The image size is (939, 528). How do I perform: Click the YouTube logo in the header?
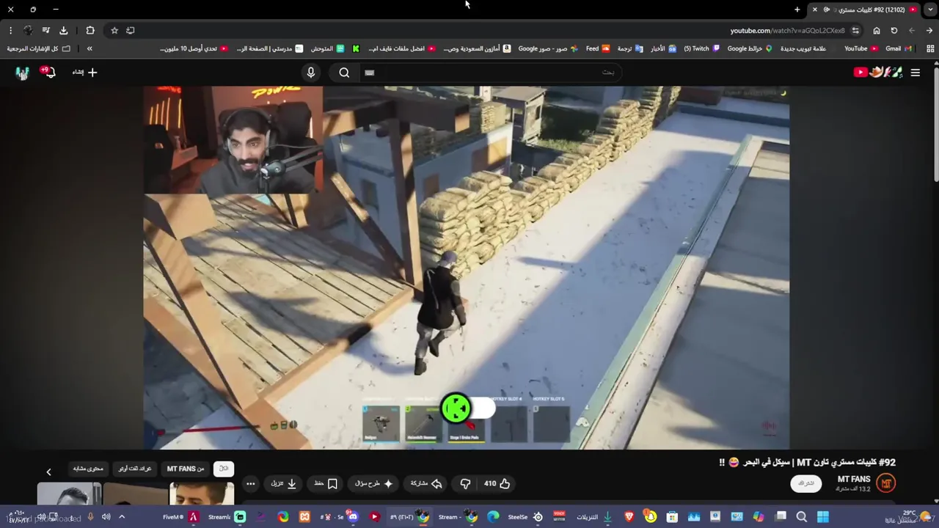877,72
